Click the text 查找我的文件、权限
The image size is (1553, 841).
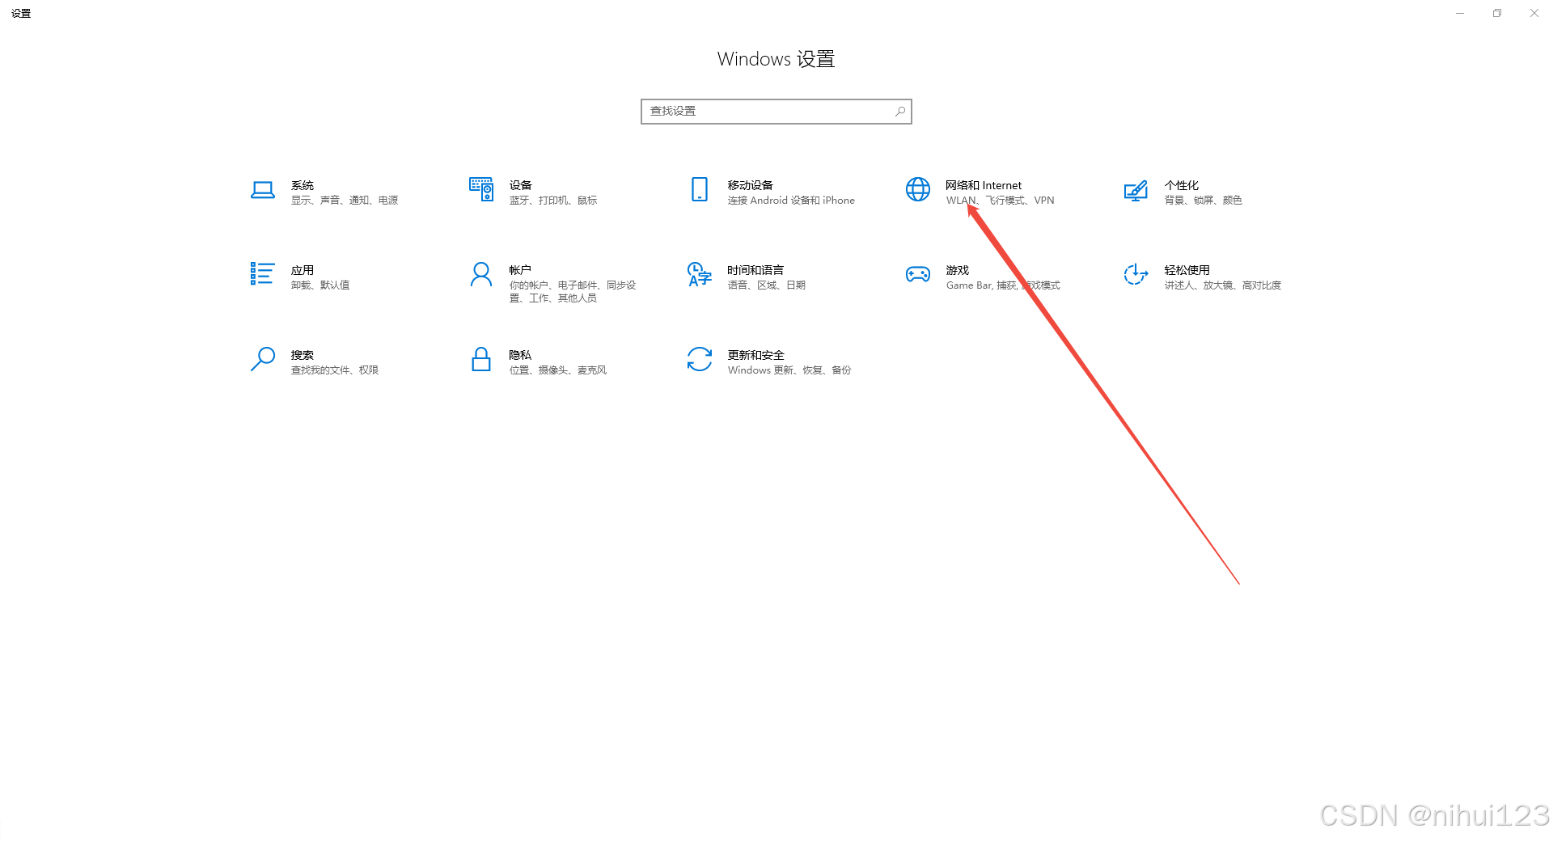(335, 370)
